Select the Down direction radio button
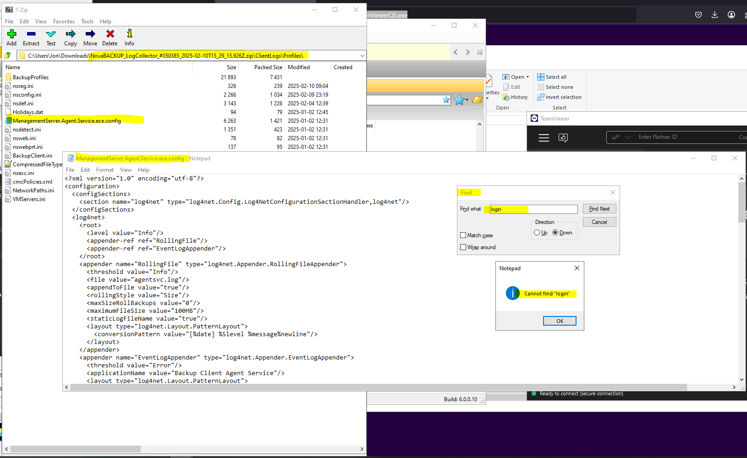 (555, 233)
